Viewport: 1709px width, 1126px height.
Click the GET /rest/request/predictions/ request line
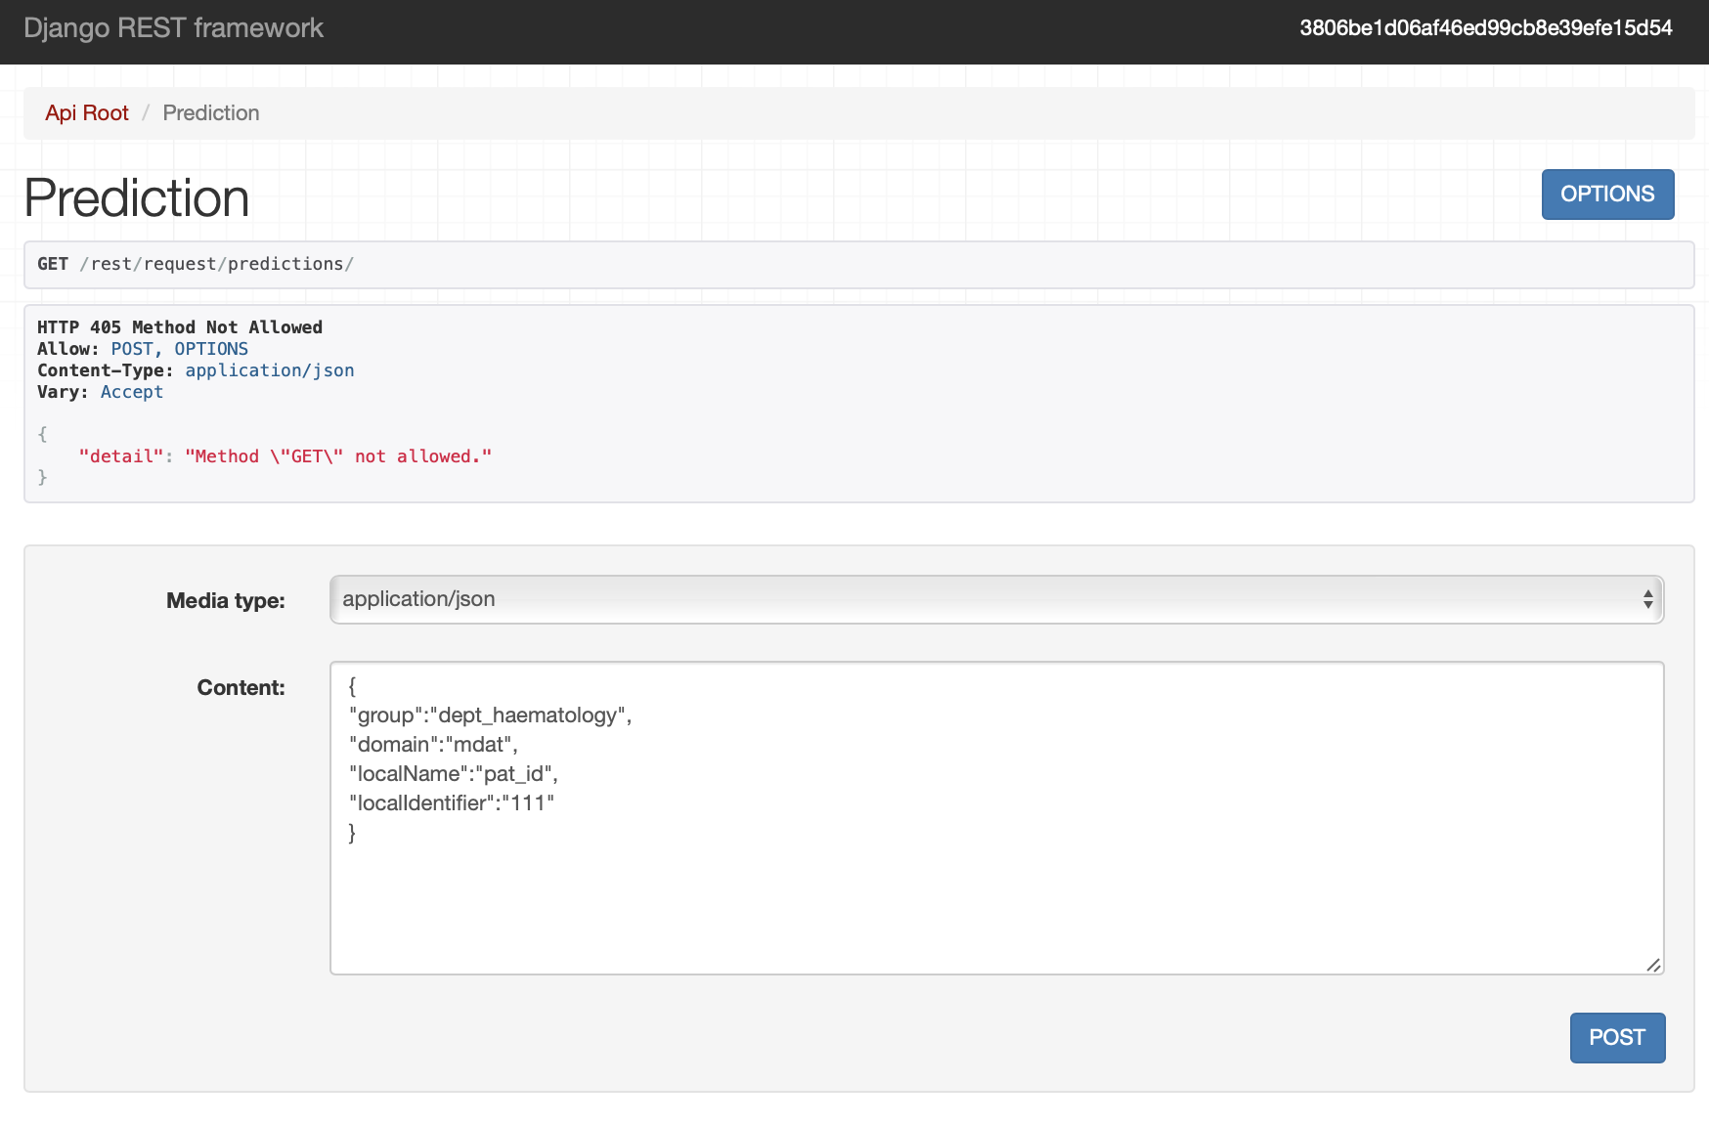coord(196,264)
